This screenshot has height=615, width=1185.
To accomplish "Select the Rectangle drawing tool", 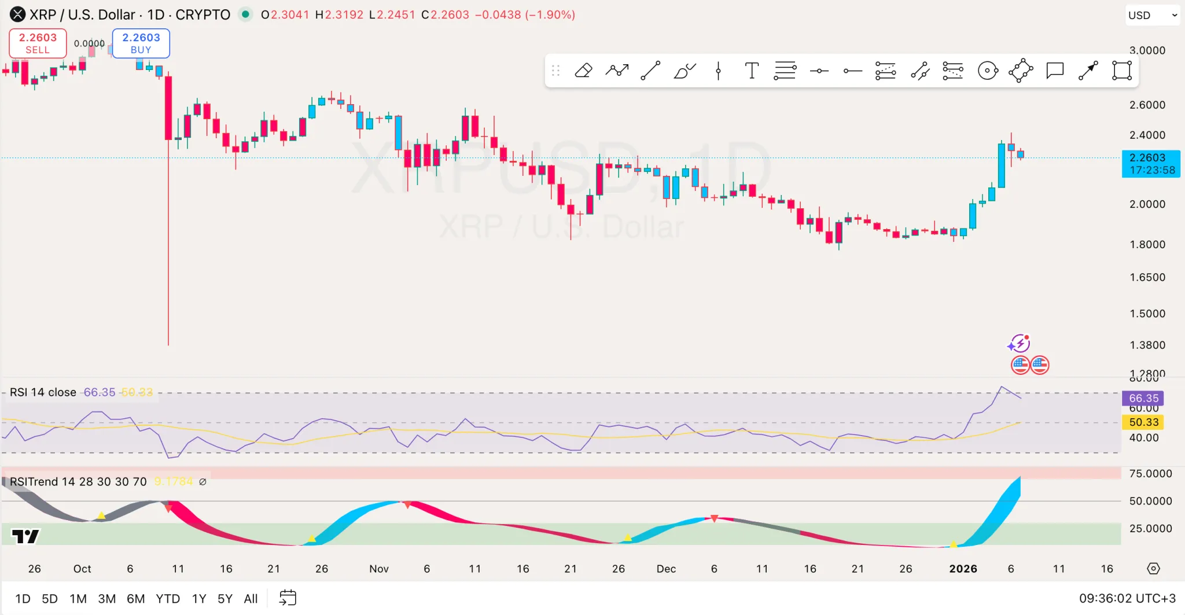I will click(x=1121, y=70).
